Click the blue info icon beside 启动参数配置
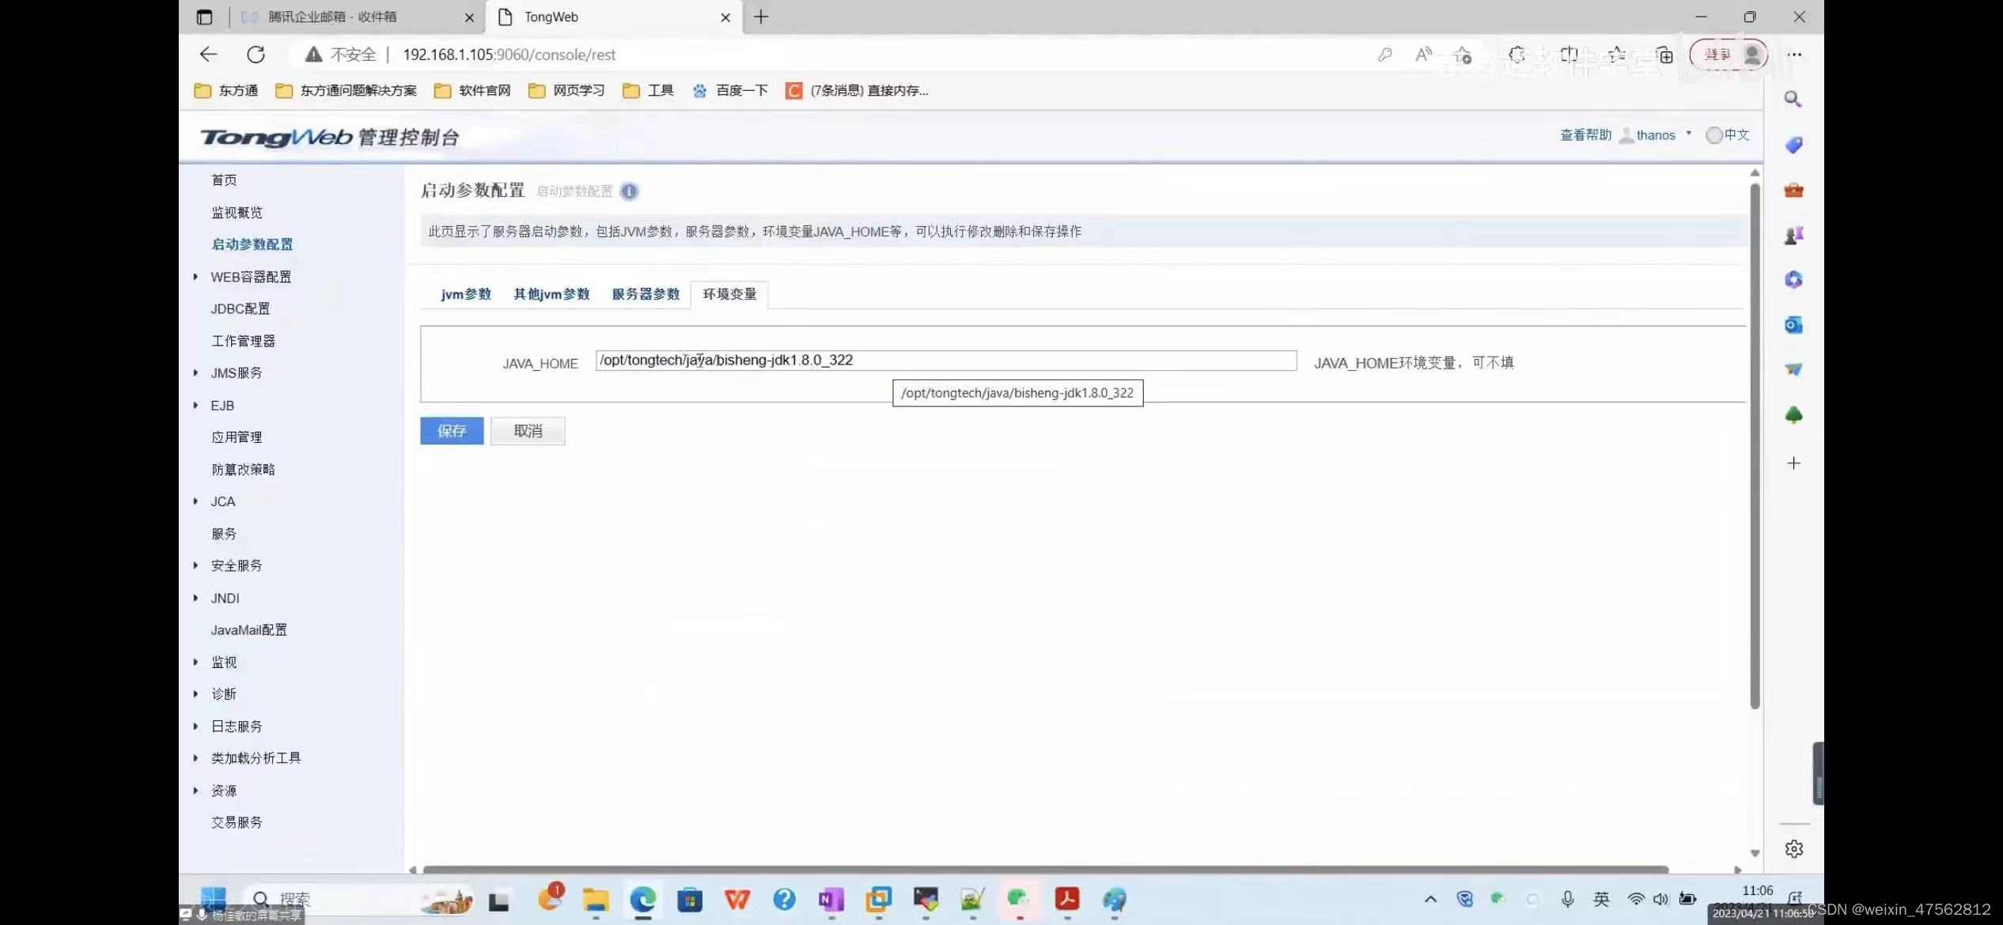Viewport: 2003px width, 925px height. (629, 191)
